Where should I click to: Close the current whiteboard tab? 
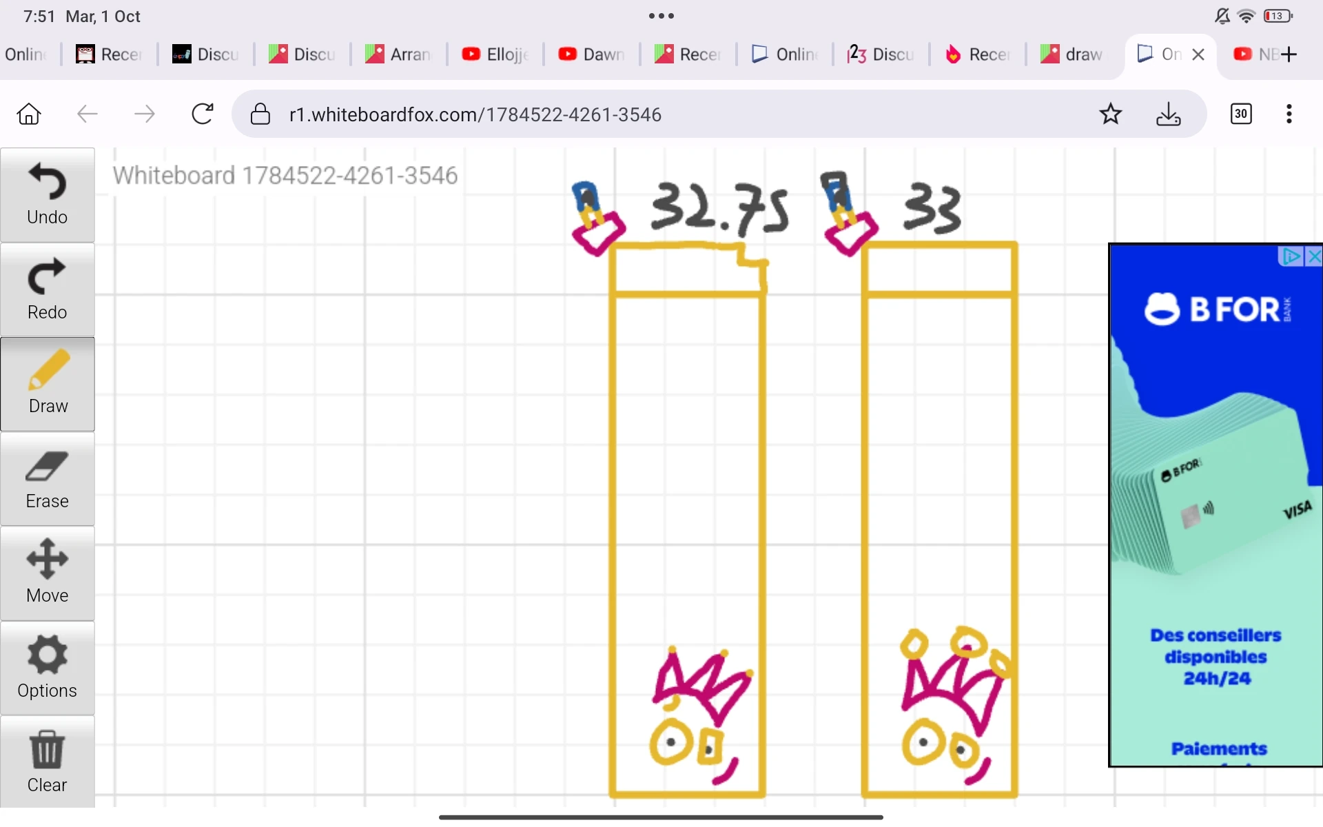tap(1198, 54)
